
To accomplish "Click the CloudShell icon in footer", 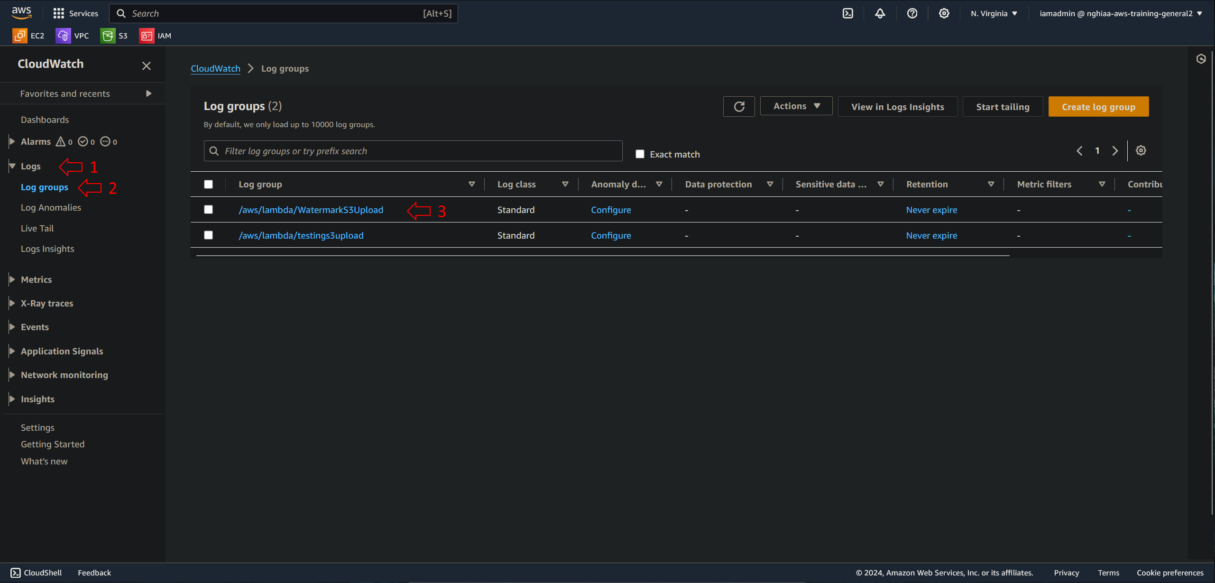I will pos(16,573).
